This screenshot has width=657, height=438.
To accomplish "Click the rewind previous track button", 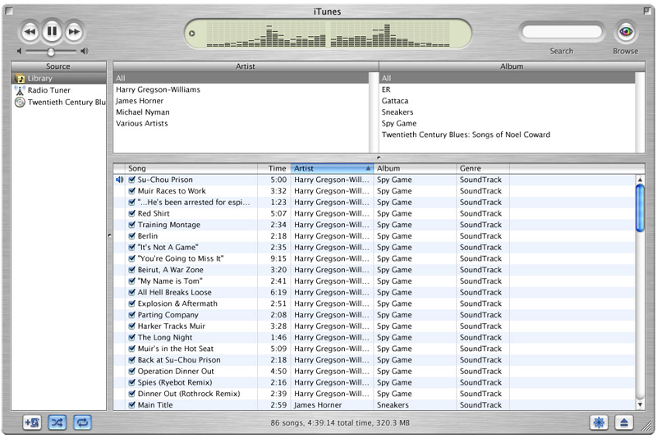I will click(30, 31).
